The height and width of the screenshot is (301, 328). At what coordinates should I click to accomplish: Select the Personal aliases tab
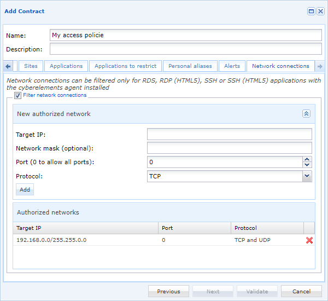[x=190, y=66]
